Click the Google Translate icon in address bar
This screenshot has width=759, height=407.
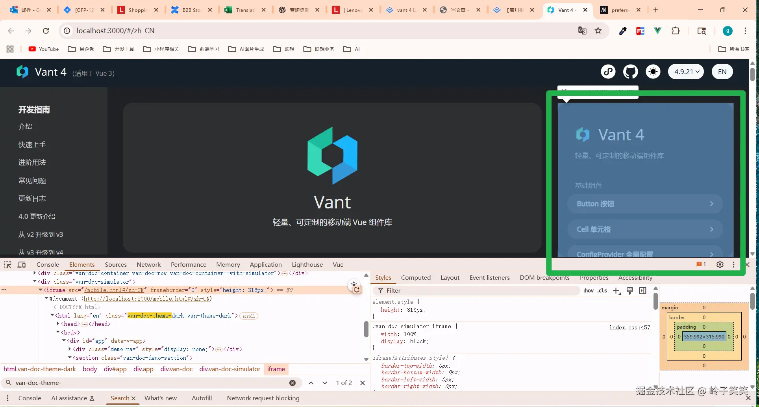[x=582, y=31]
